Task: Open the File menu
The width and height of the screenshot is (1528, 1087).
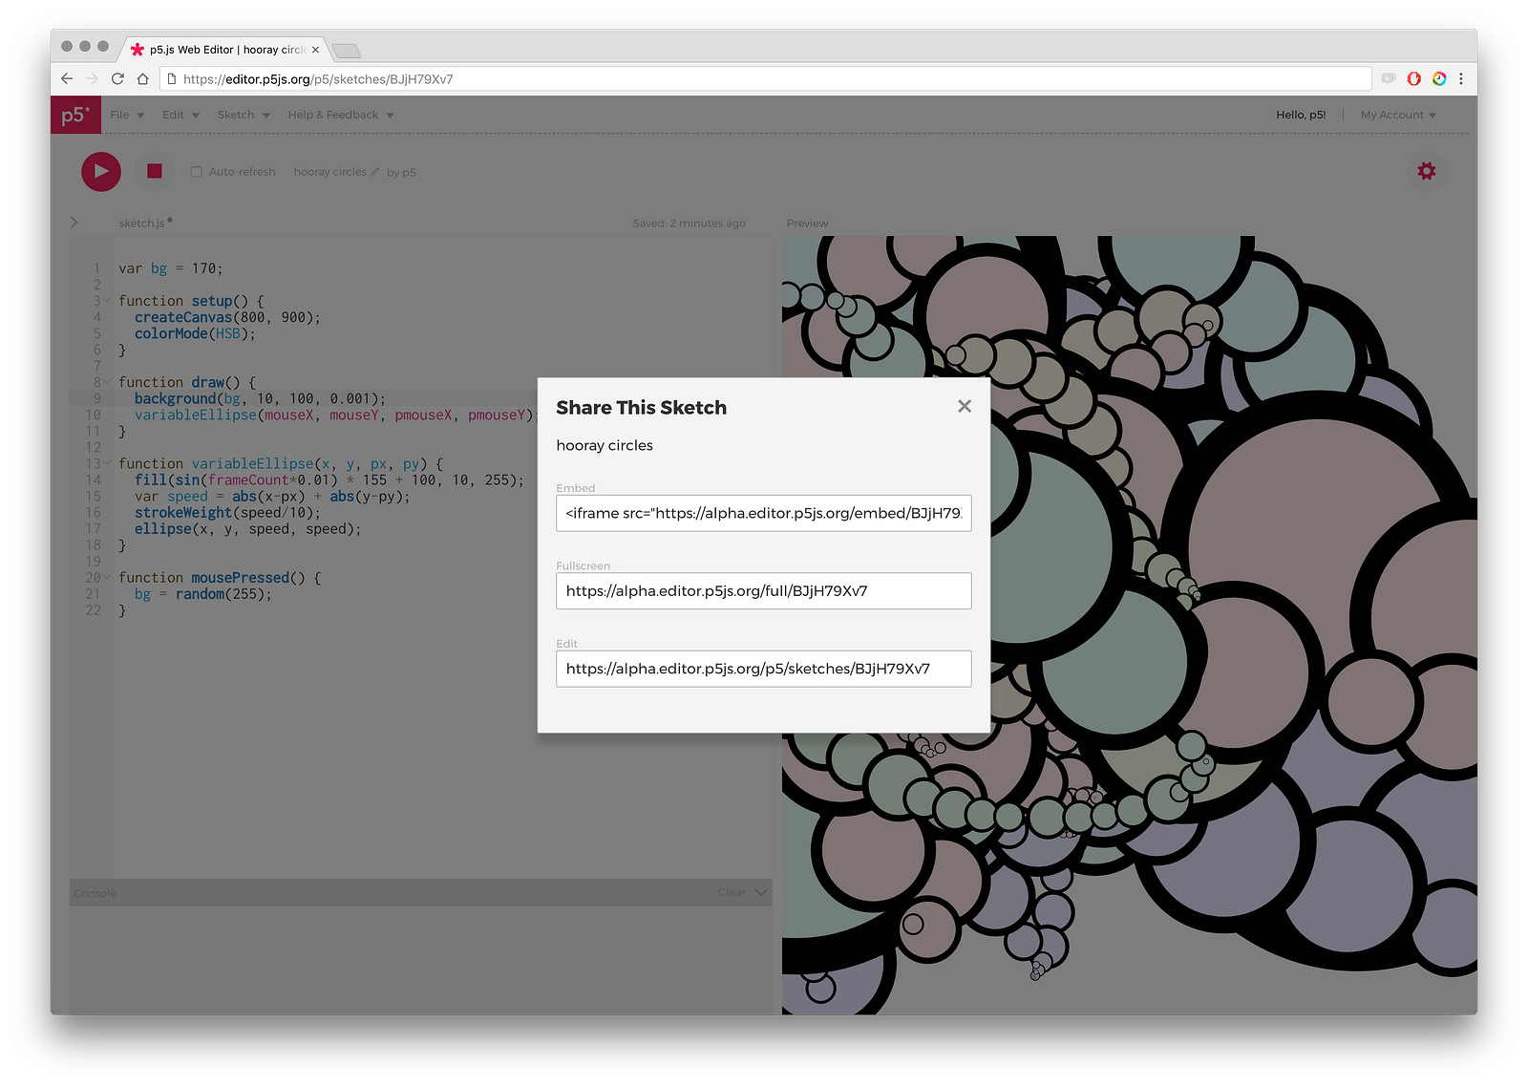Action: pos(127,115)
